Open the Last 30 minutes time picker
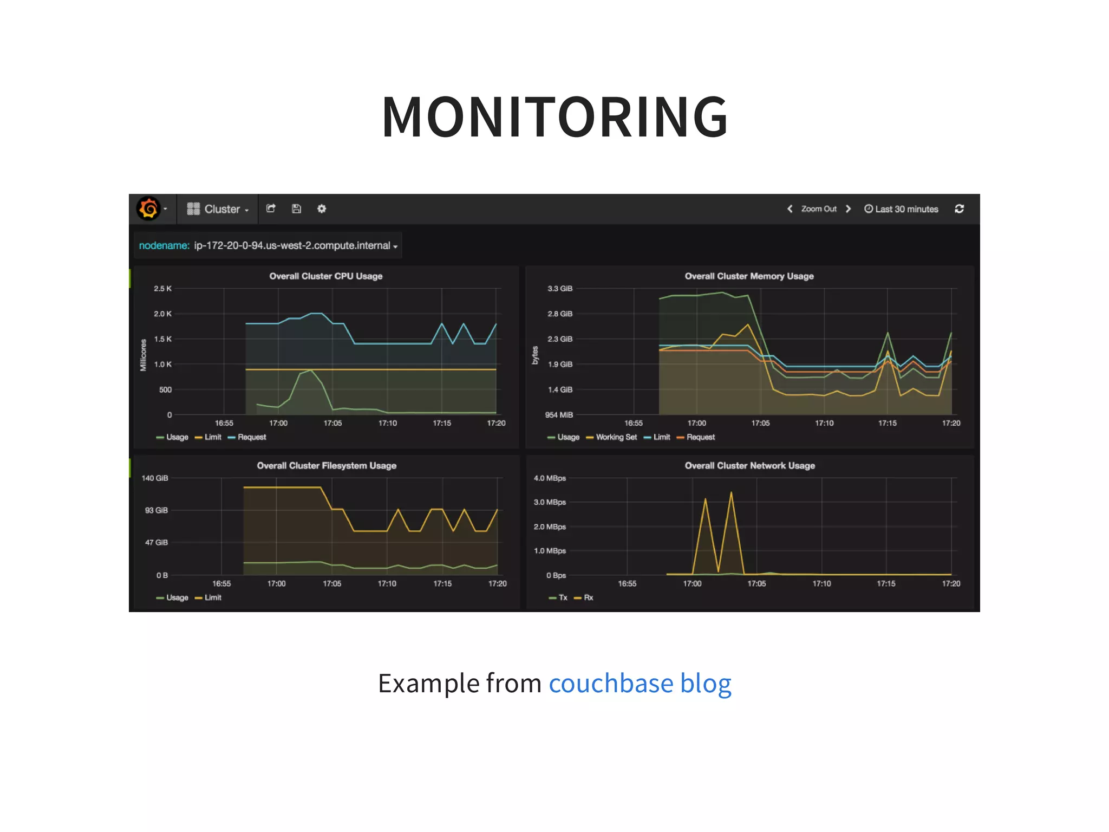The height and width of the screenshot is (832, 1109). click(x=901, y=209)
